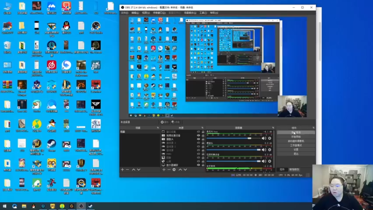Switch to the 控件 tab at bottom

pyautogui.click(x=282, y=169)
